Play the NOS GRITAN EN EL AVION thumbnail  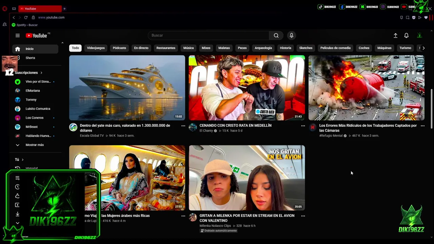point(247,178)
